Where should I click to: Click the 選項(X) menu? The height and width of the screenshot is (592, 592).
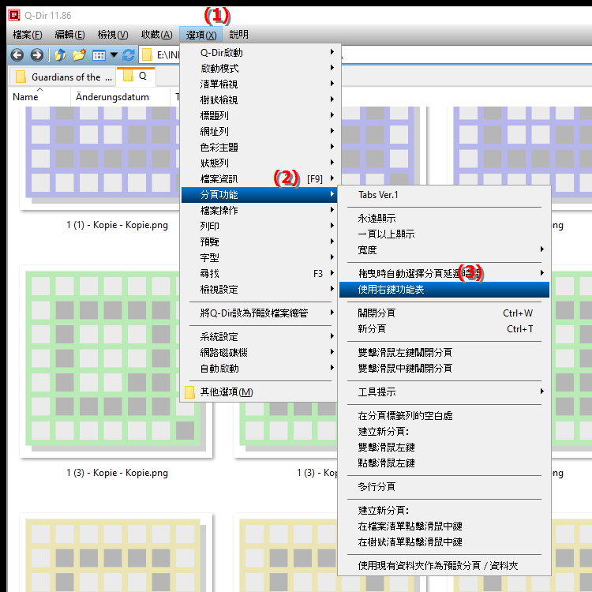pyautogui.click(x=200, y=35)
